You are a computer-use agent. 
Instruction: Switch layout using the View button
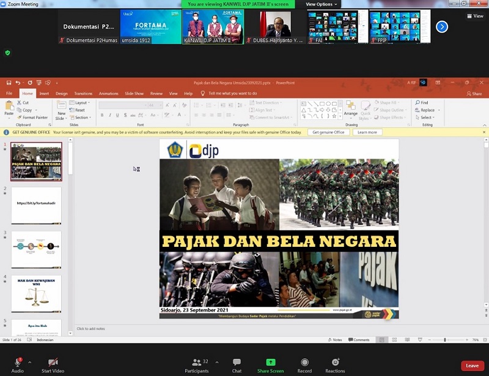pos(475,16)
